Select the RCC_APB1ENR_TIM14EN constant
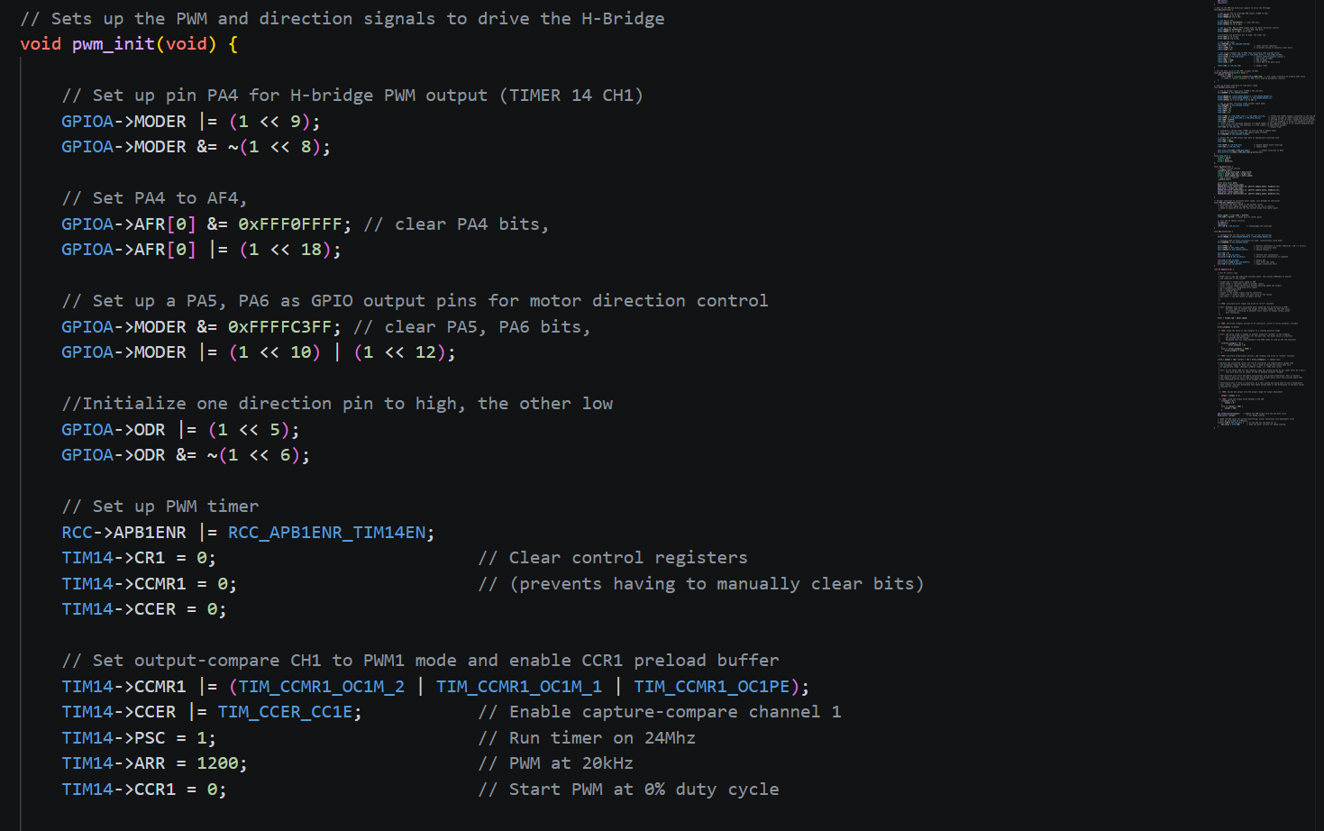The image size is (1324, 831). (x=326, y=533)
